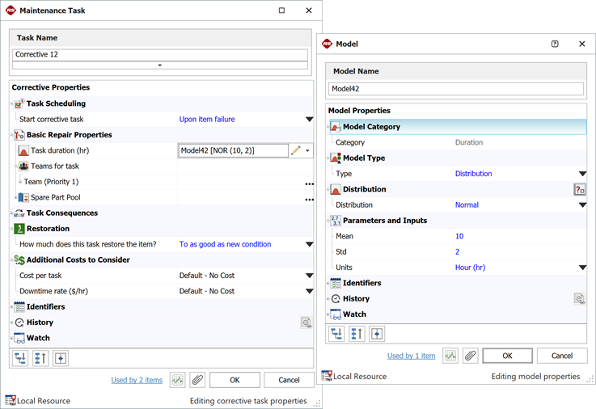The height and width of the screenshot is (409, 596).
Task: Open the 'Used by 1 item' link
Action: point(412,356)
